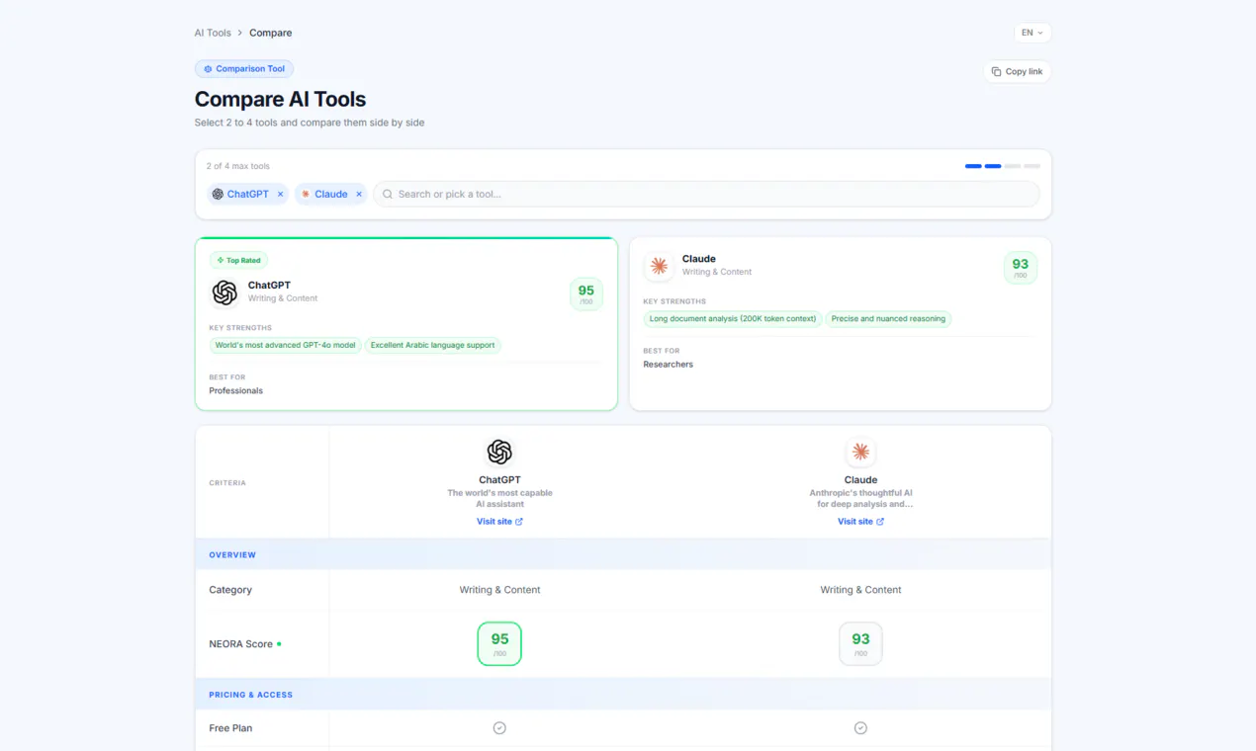Screen dimensions: 1256x751
Task: Click the Claude logo in the selected chip
Action: click(x=305, y=194)
